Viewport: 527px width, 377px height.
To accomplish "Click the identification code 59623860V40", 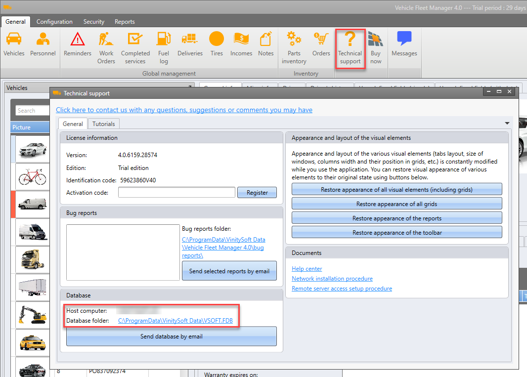I will [138, 180].
